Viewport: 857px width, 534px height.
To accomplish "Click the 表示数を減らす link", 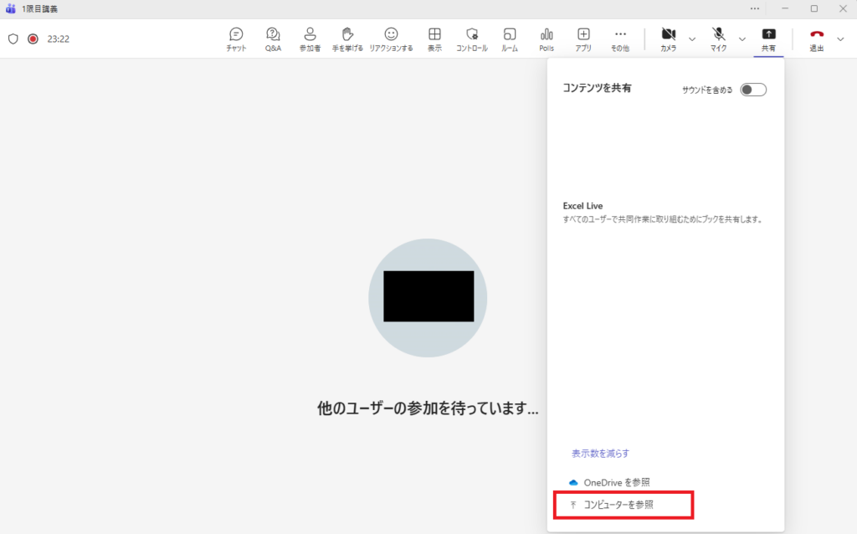I will [x=600, y=453].
